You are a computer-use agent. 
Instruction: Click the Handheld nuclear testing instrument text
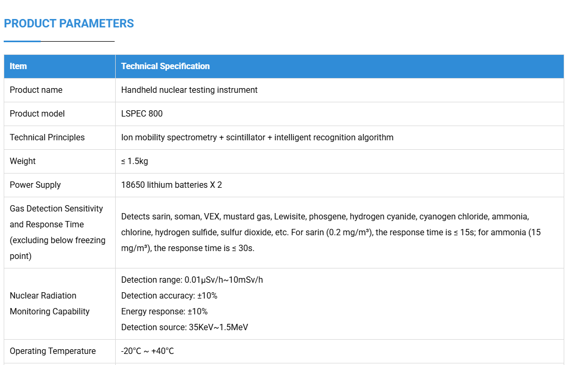[x=189, y=90]
